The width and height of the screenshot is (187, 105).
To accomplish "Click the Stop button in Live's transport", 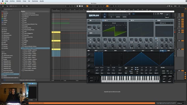I will 80,6.
